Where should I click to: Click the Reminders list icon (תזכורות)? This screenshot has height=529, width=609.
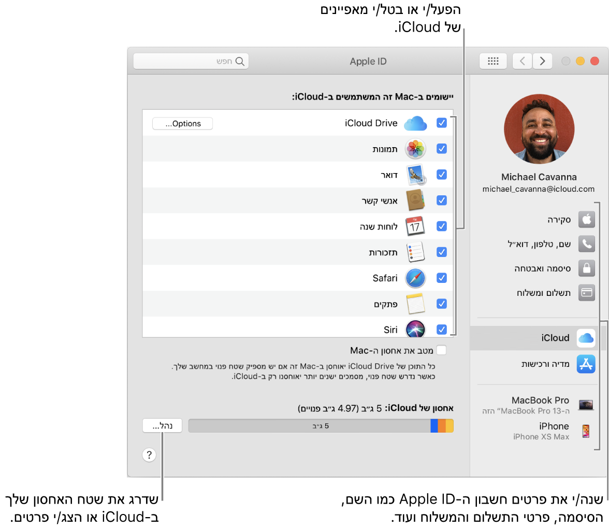click(x=415, y=252)
